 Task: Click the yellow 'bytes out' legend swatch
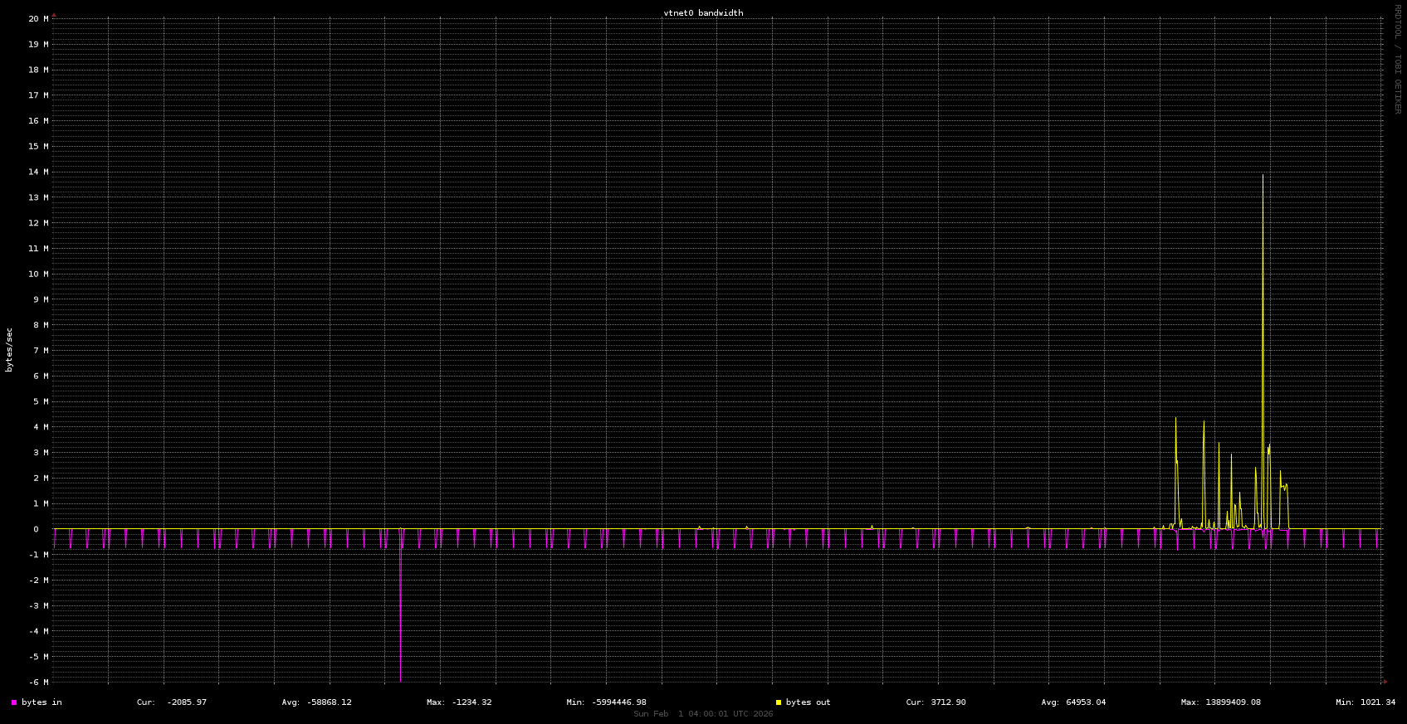click(779, 702)
